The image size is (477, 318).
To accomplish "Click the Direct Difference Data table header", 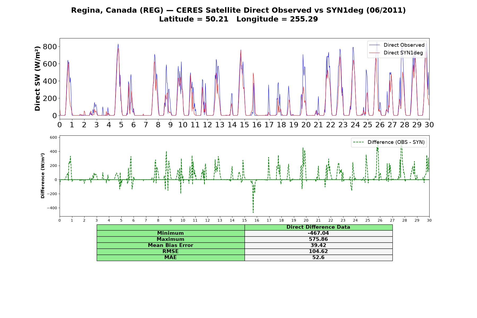I will [x=319, y=227].
